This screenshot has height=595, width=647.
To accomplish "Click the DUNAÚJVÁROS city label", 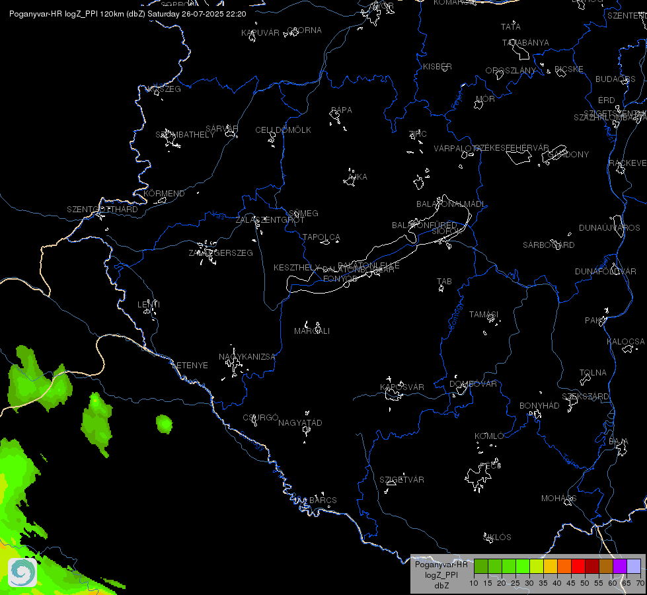I will click(609, 228).
